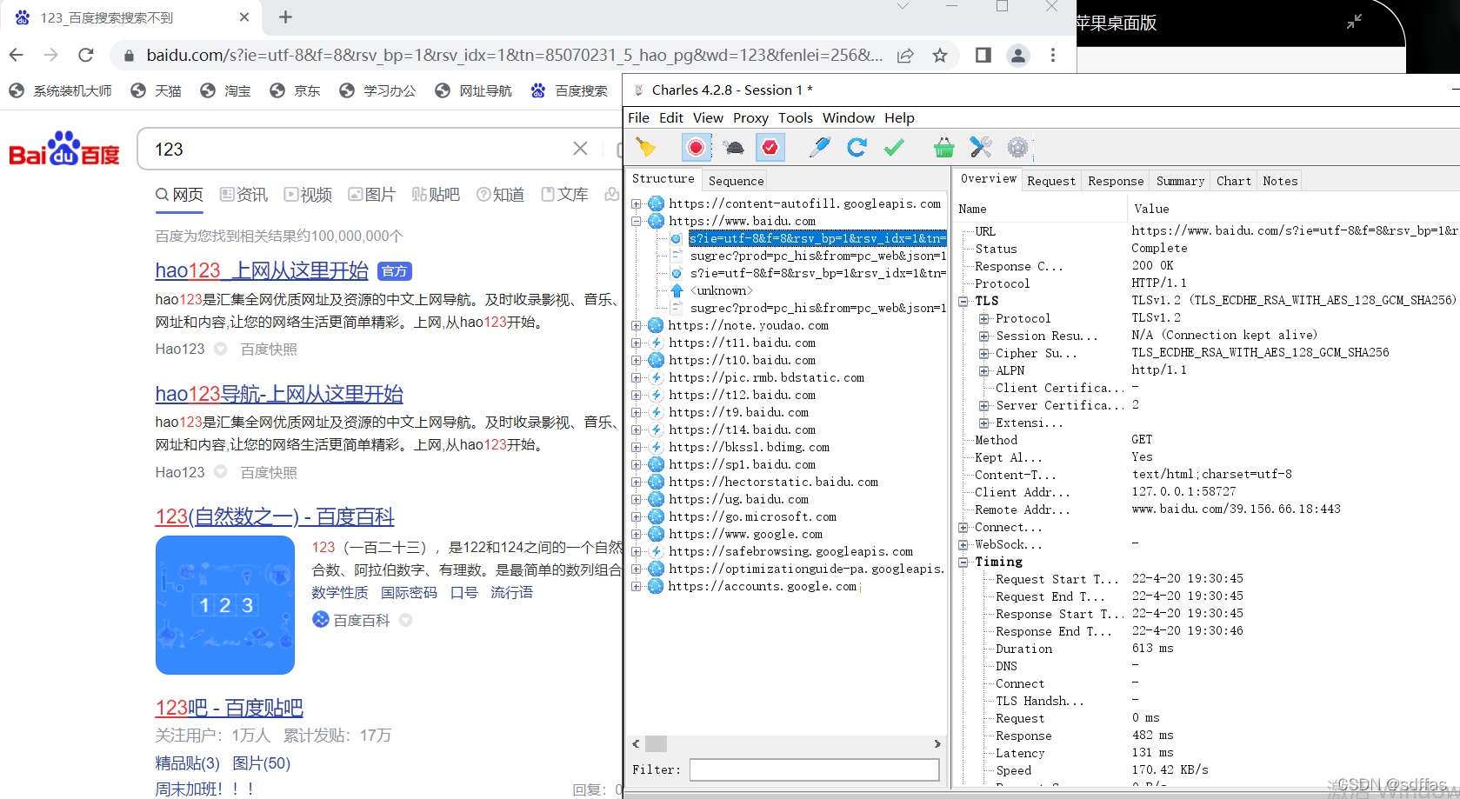Switch to 图片 search tab on Baidu

(x=371, y=195)
